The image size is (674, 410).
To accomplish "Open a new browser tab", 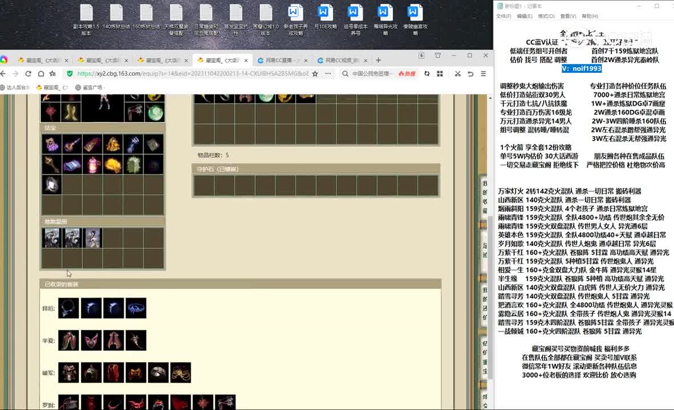I will (x=378, y=60).
